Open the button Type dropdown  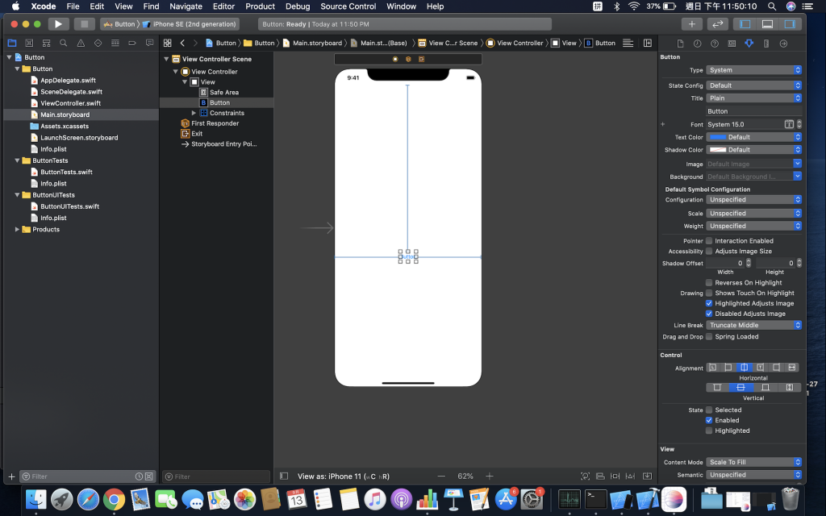(754, 70)
